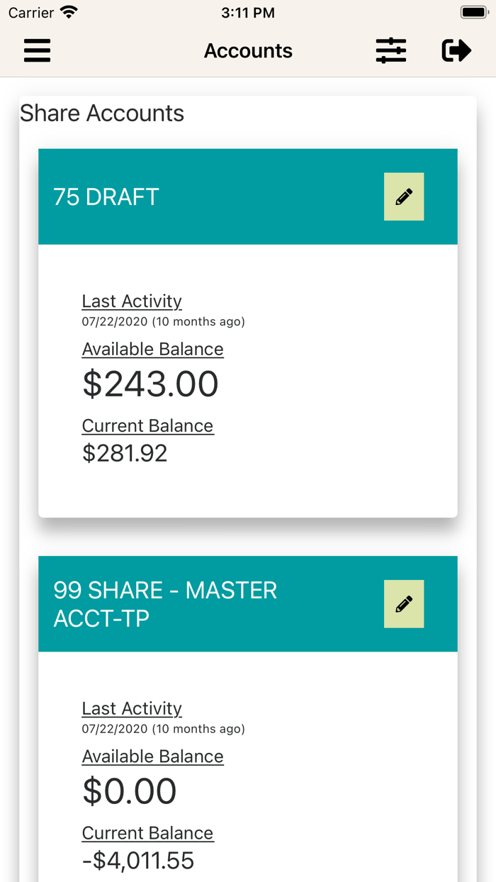Open the hamburger navigation menu
Image resolution: width=496 pixels, height=882 pixels.
(x=37, y=50)
